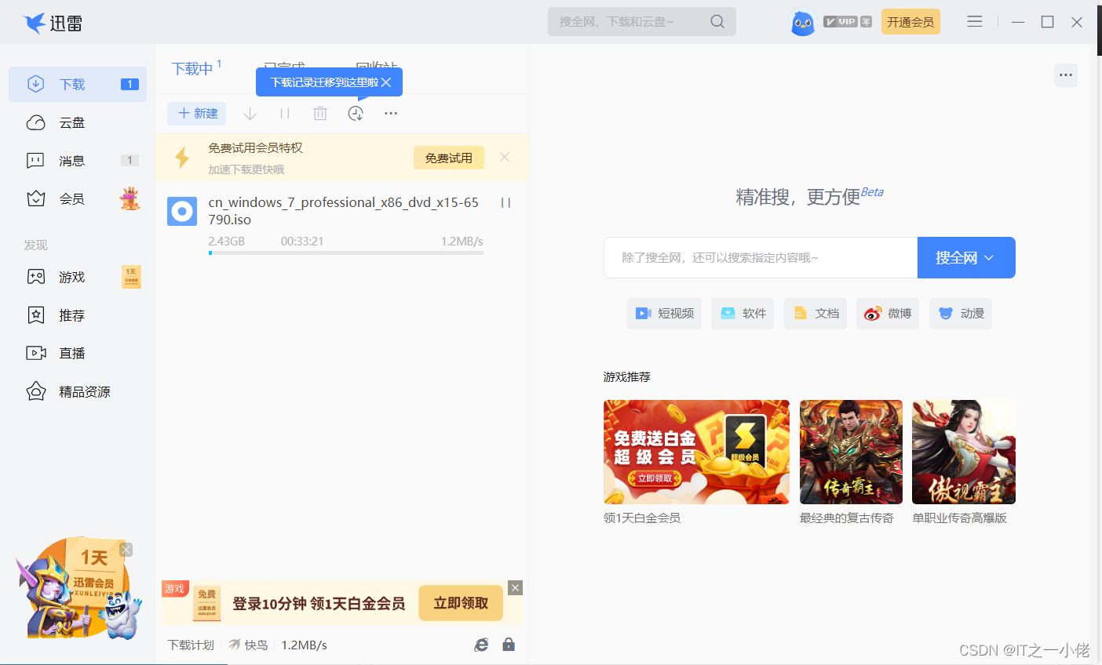The width and height of the screenshot is (1102, 665).
Task: Click the 1天 badge beside 游戏
Action: 131,277
